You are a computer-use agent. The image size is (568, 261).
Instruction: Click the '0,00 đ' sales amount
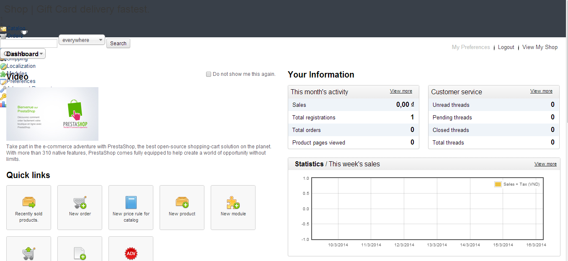tap(405, 105)
